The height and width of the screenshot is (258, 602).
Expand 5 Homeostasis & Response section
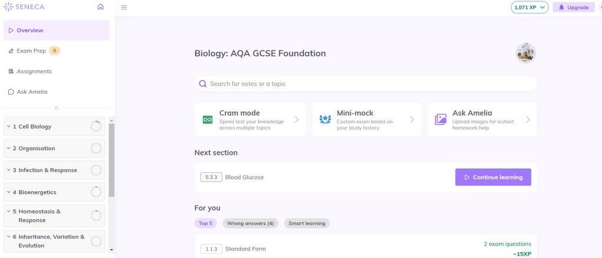tap(54, 216)
